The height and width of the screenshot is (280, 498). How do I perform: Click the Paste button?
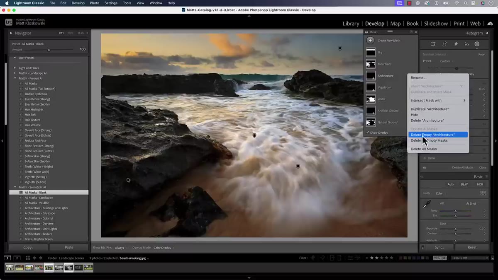coord(69,247)
